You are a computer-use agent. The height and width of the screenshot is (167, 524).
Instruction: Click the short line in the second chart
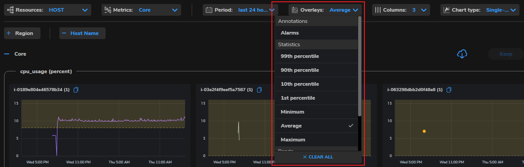pos(239,131)
